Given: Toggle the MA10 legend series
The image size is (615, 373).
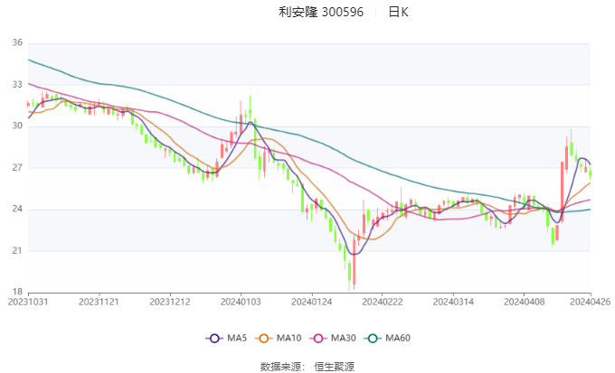Looking at the screenshot, I should pos(278,338).
